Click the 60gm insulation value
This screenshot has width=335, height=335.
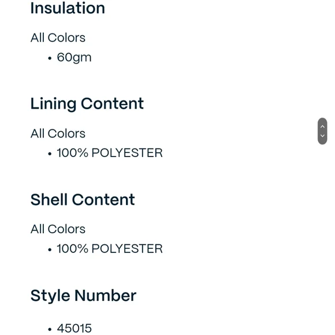click(74, 58)
